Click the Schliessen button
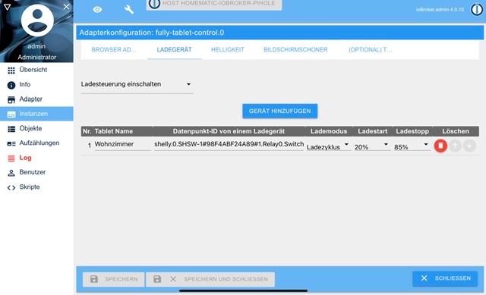 [x=445, y=278]
